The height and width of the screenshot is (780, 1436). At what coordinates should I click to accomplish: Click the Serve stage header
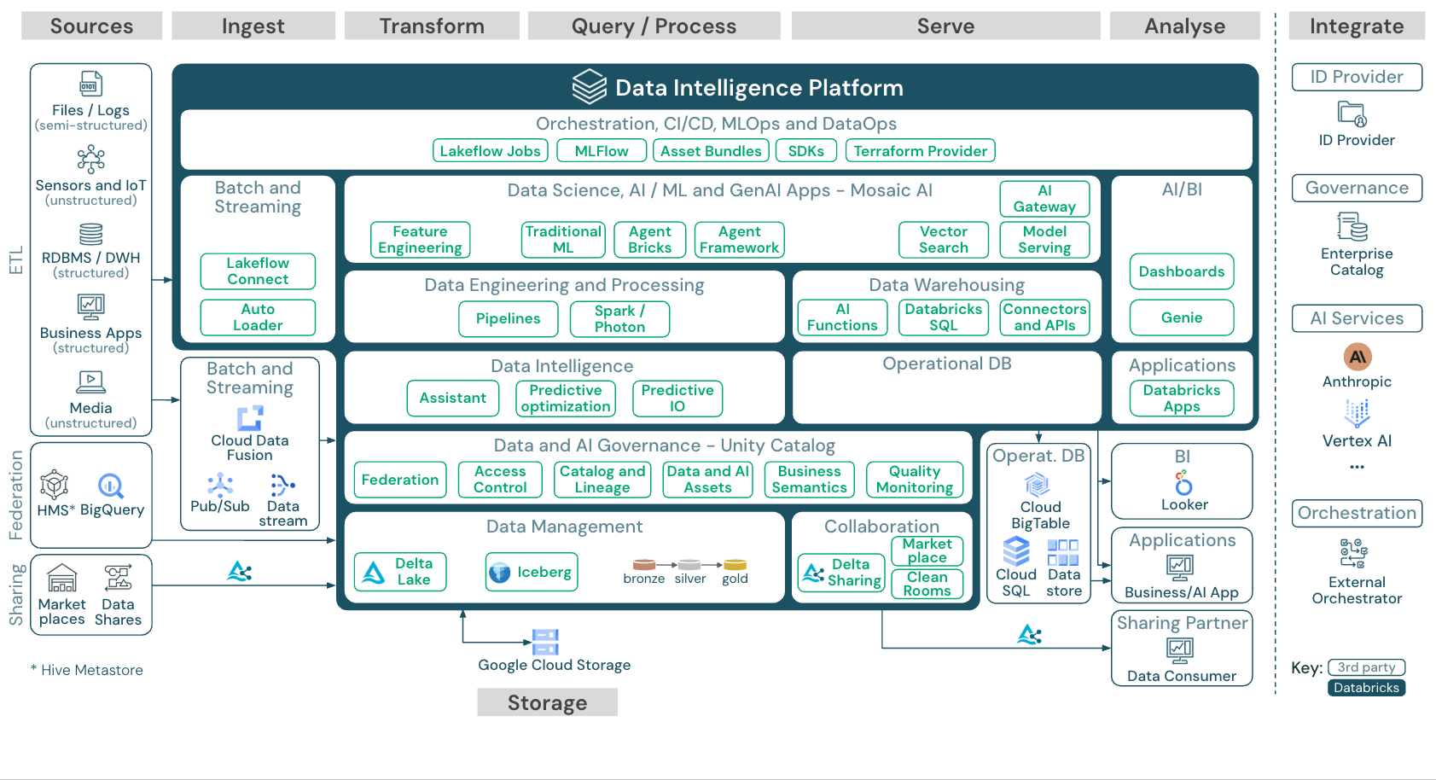[x=945, y=26]
